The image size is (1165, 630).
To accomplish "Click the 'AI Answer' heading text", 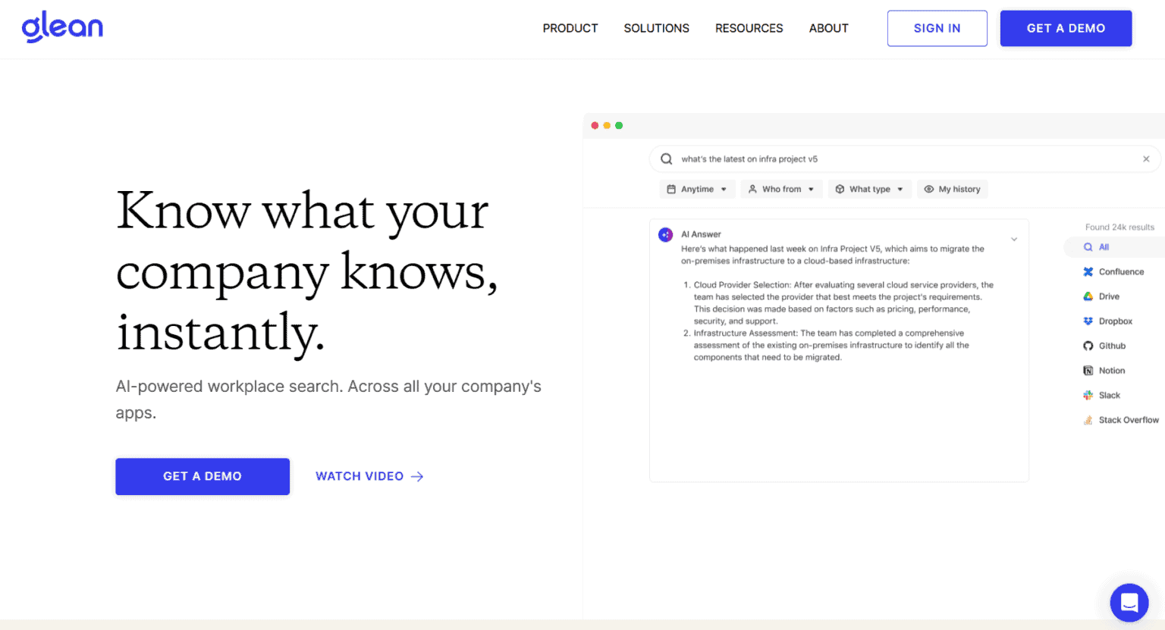I will [x=701, y=234].
